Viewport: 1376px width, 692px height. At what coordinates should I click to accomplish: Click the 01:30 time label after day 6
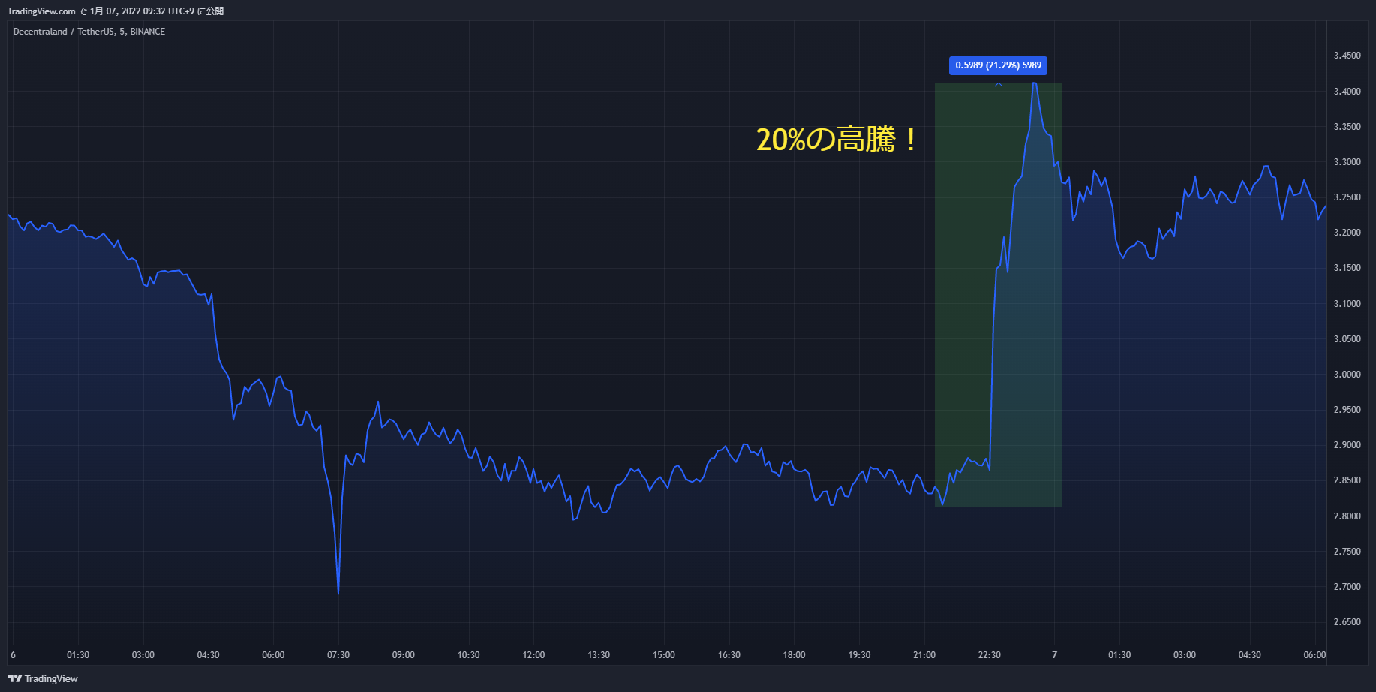[x=78, y=655]
